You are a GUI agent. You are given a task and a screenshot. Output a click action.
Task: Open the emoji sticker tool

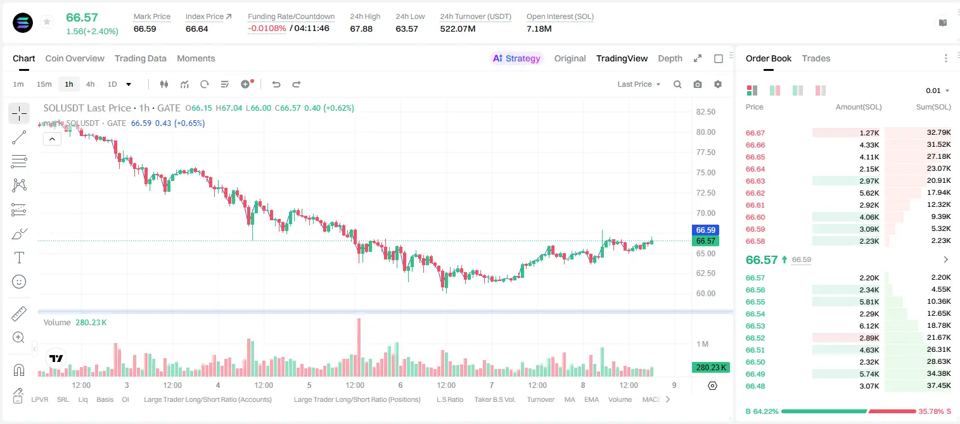pyautogui.click(x=19, y=282)
